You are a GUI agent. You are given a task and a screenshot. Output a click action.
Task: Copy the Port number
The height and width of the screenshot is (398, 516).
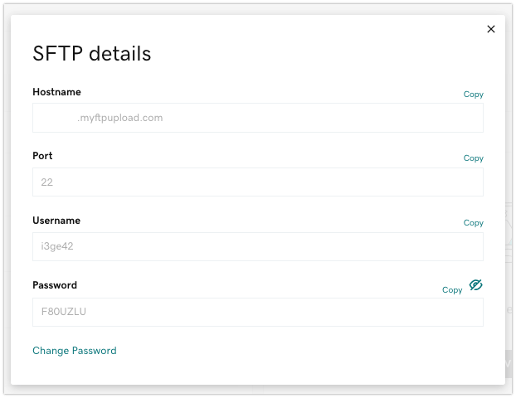tap(473, 158)
